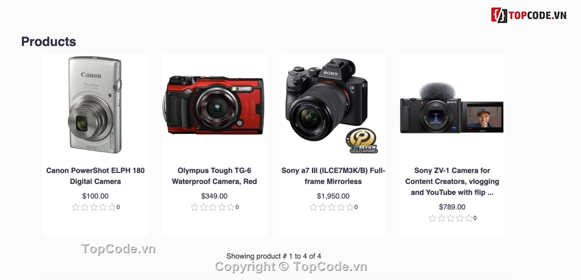Viewport: 581px width, 280px height.
Task: Open Canon PowerShot ELPH 180 Digital Camera title
Action: 95,176
